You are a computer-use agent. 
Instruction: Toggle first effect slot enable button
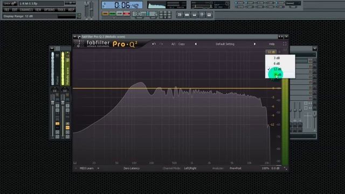point(310,61)
